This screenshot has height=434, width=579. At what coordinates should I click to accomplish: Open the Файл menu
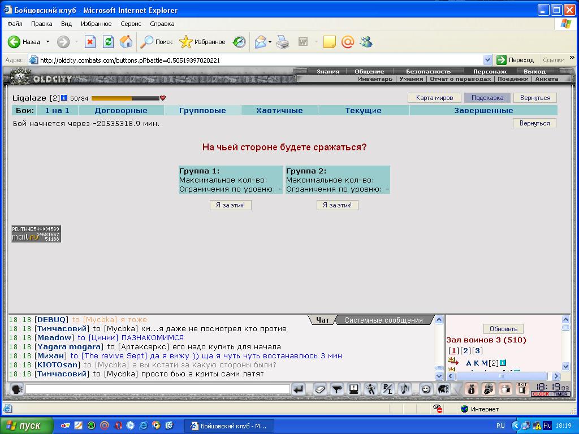[x=15, y=24]
